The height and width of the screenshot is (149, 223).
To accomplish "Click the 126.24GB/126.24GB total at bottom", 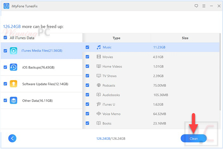I will coord(111,139).
